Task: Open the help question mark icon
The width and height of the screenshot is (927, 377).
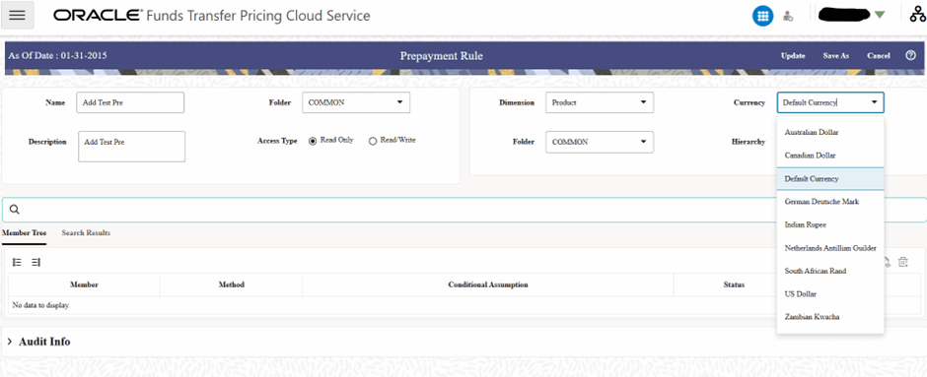Action: click(x=910, y=55)
